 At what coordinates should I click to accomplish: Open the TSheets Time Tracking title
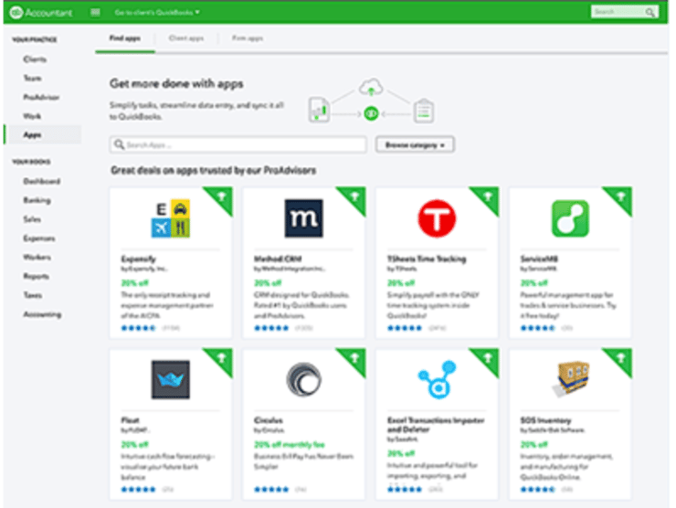tap(427, 259)
